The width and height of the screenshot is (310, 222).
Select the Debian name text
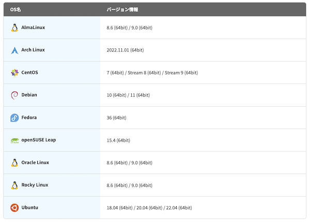29,95
